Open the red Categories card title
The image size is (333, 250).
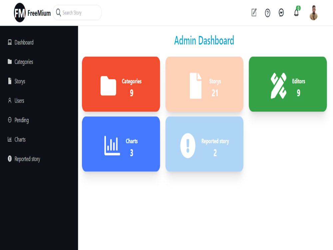coord(132,81)
